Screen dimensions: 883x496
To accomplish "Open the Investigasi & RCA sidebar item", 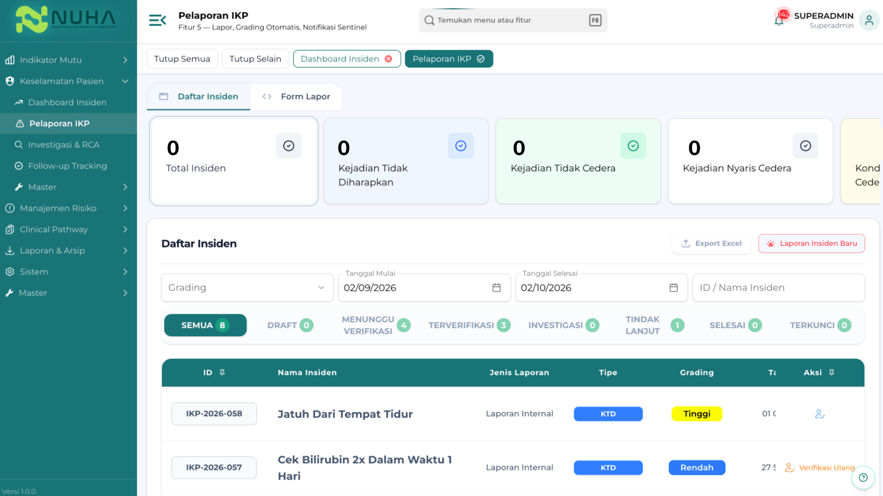I will click(68, 145).
